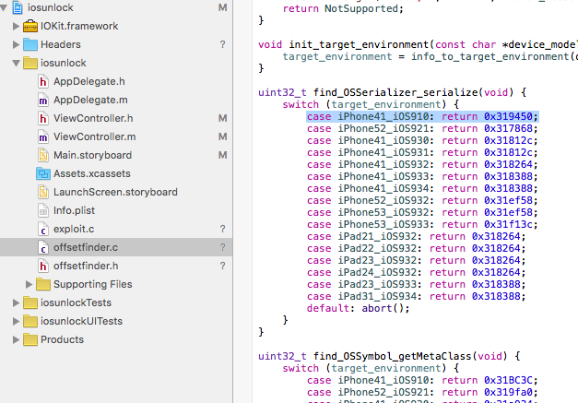Viewport: 578px width, 403px height.
Task: Click the Headers blue folder icon
Action: point(30,44)
